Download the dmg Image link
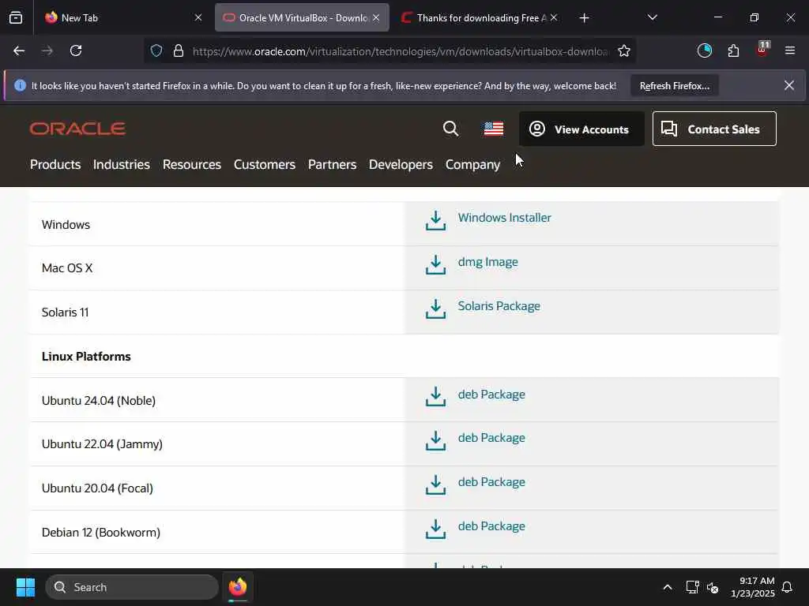Image resolution: width=809 pixels, height=606 pixels. pos(488,262)
